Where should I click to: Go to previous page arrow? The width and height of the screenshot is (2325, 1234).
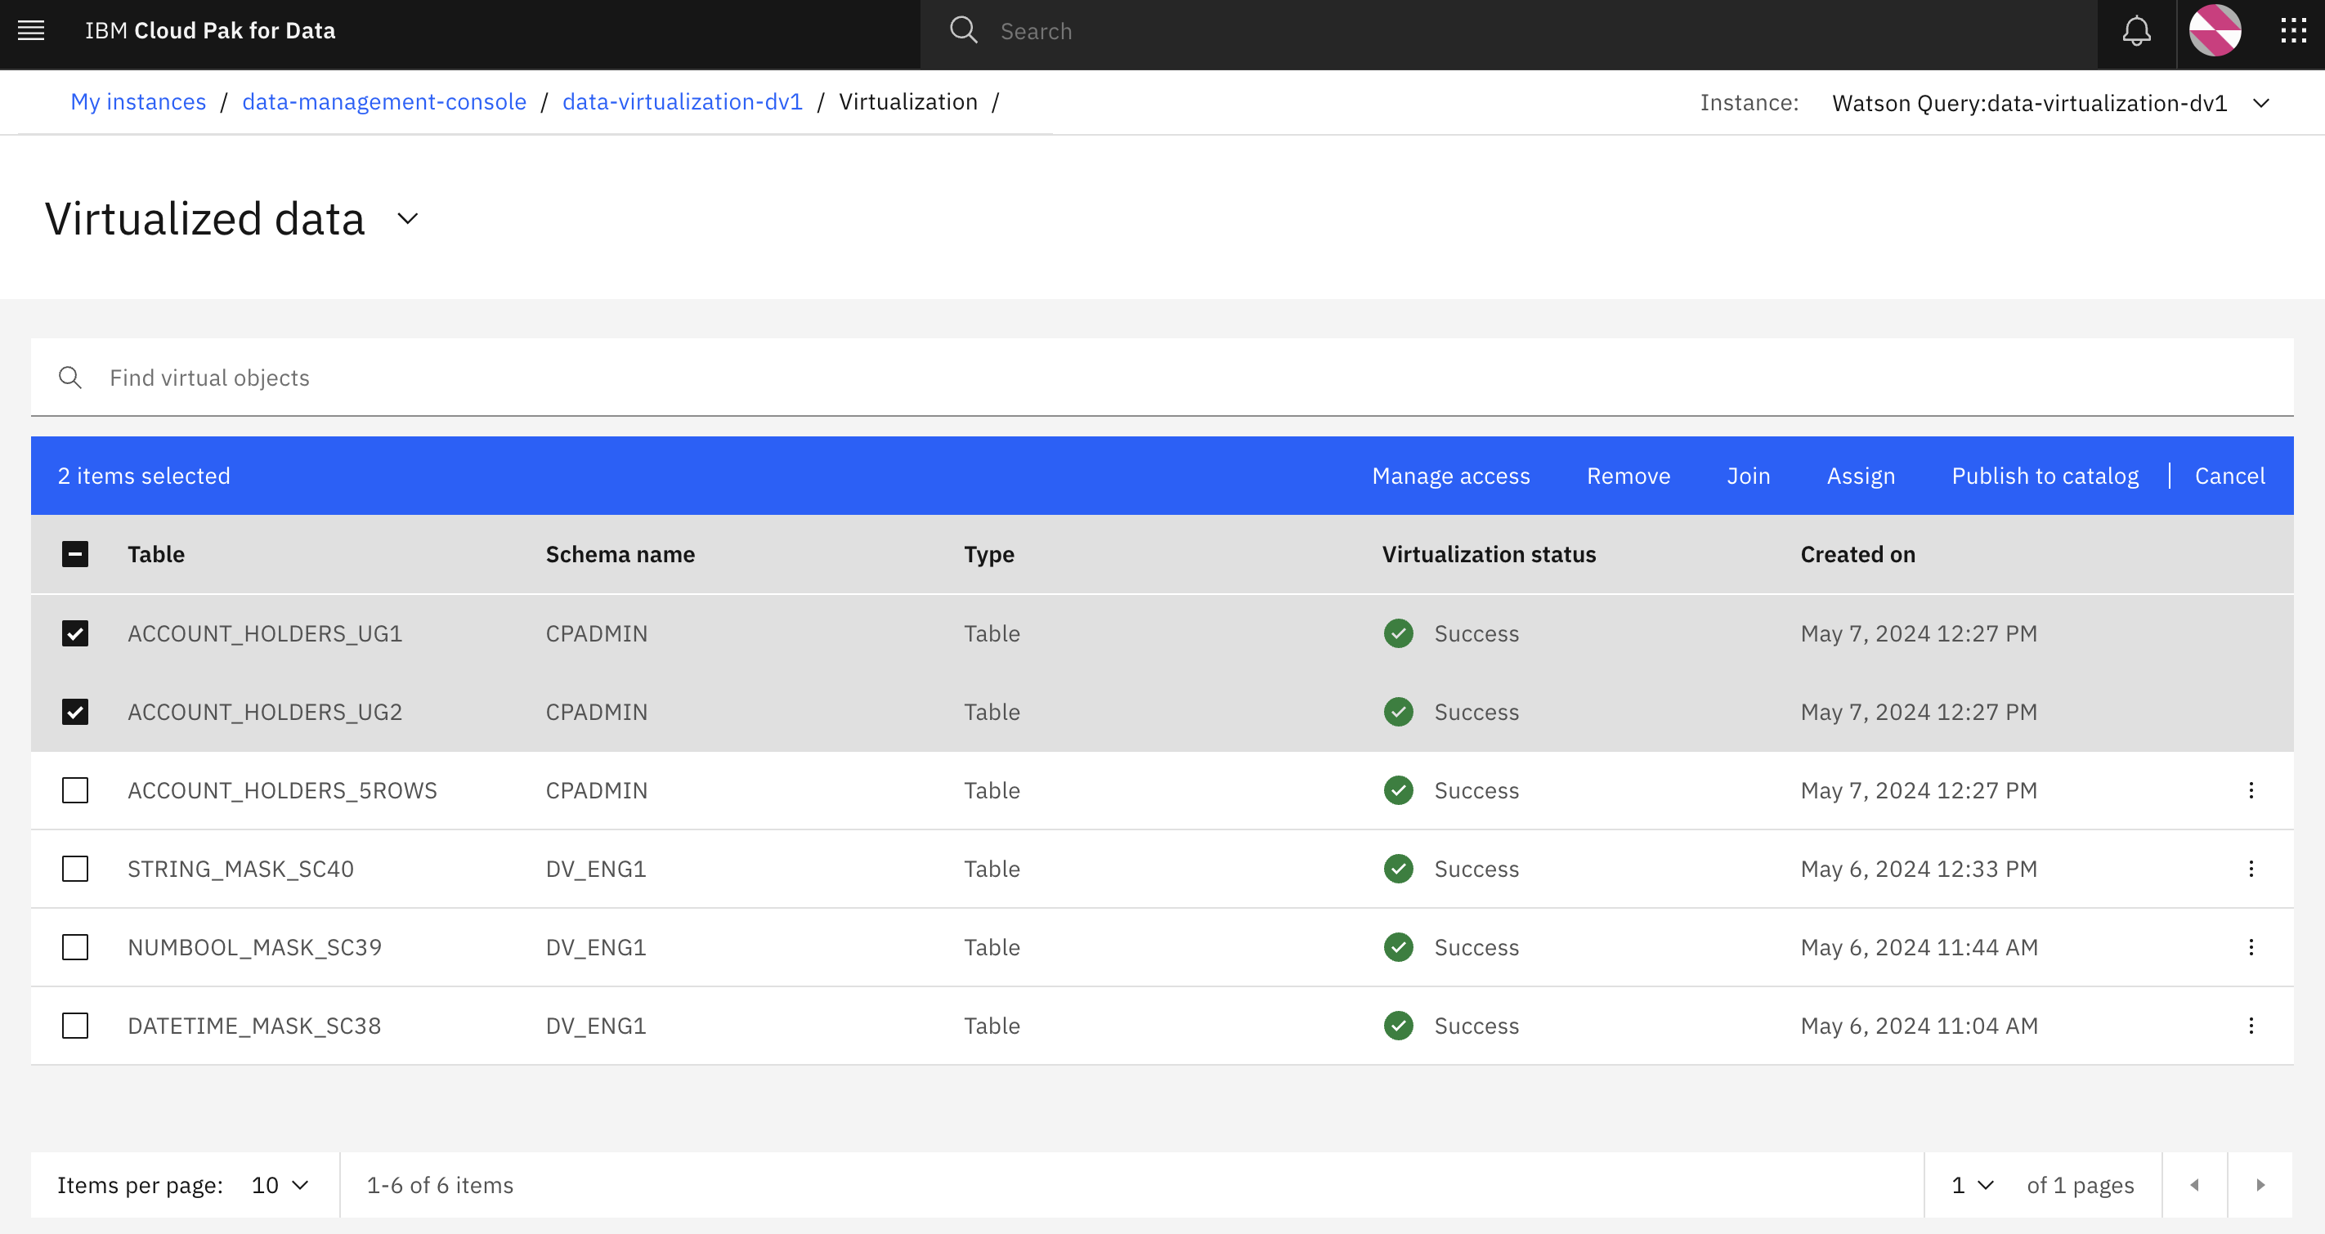coord(2194,1184)
